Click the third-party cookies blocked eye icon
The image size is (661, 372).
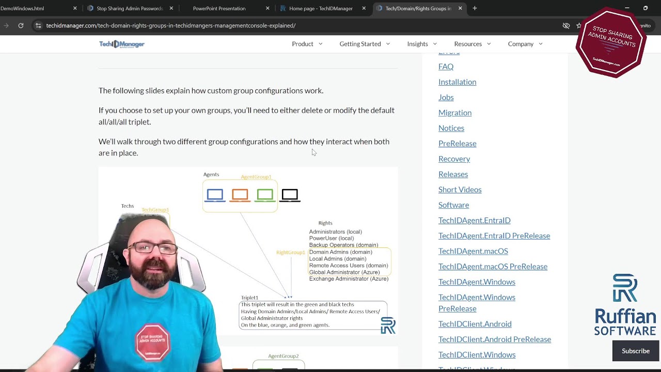point(566,25)
